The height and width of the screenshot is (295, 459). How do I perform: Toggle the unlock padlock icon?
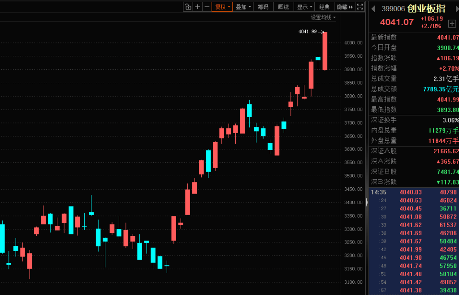tap(188, 7)
